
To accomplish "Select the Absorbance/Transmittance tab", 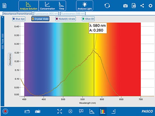I will click(17, 14).
